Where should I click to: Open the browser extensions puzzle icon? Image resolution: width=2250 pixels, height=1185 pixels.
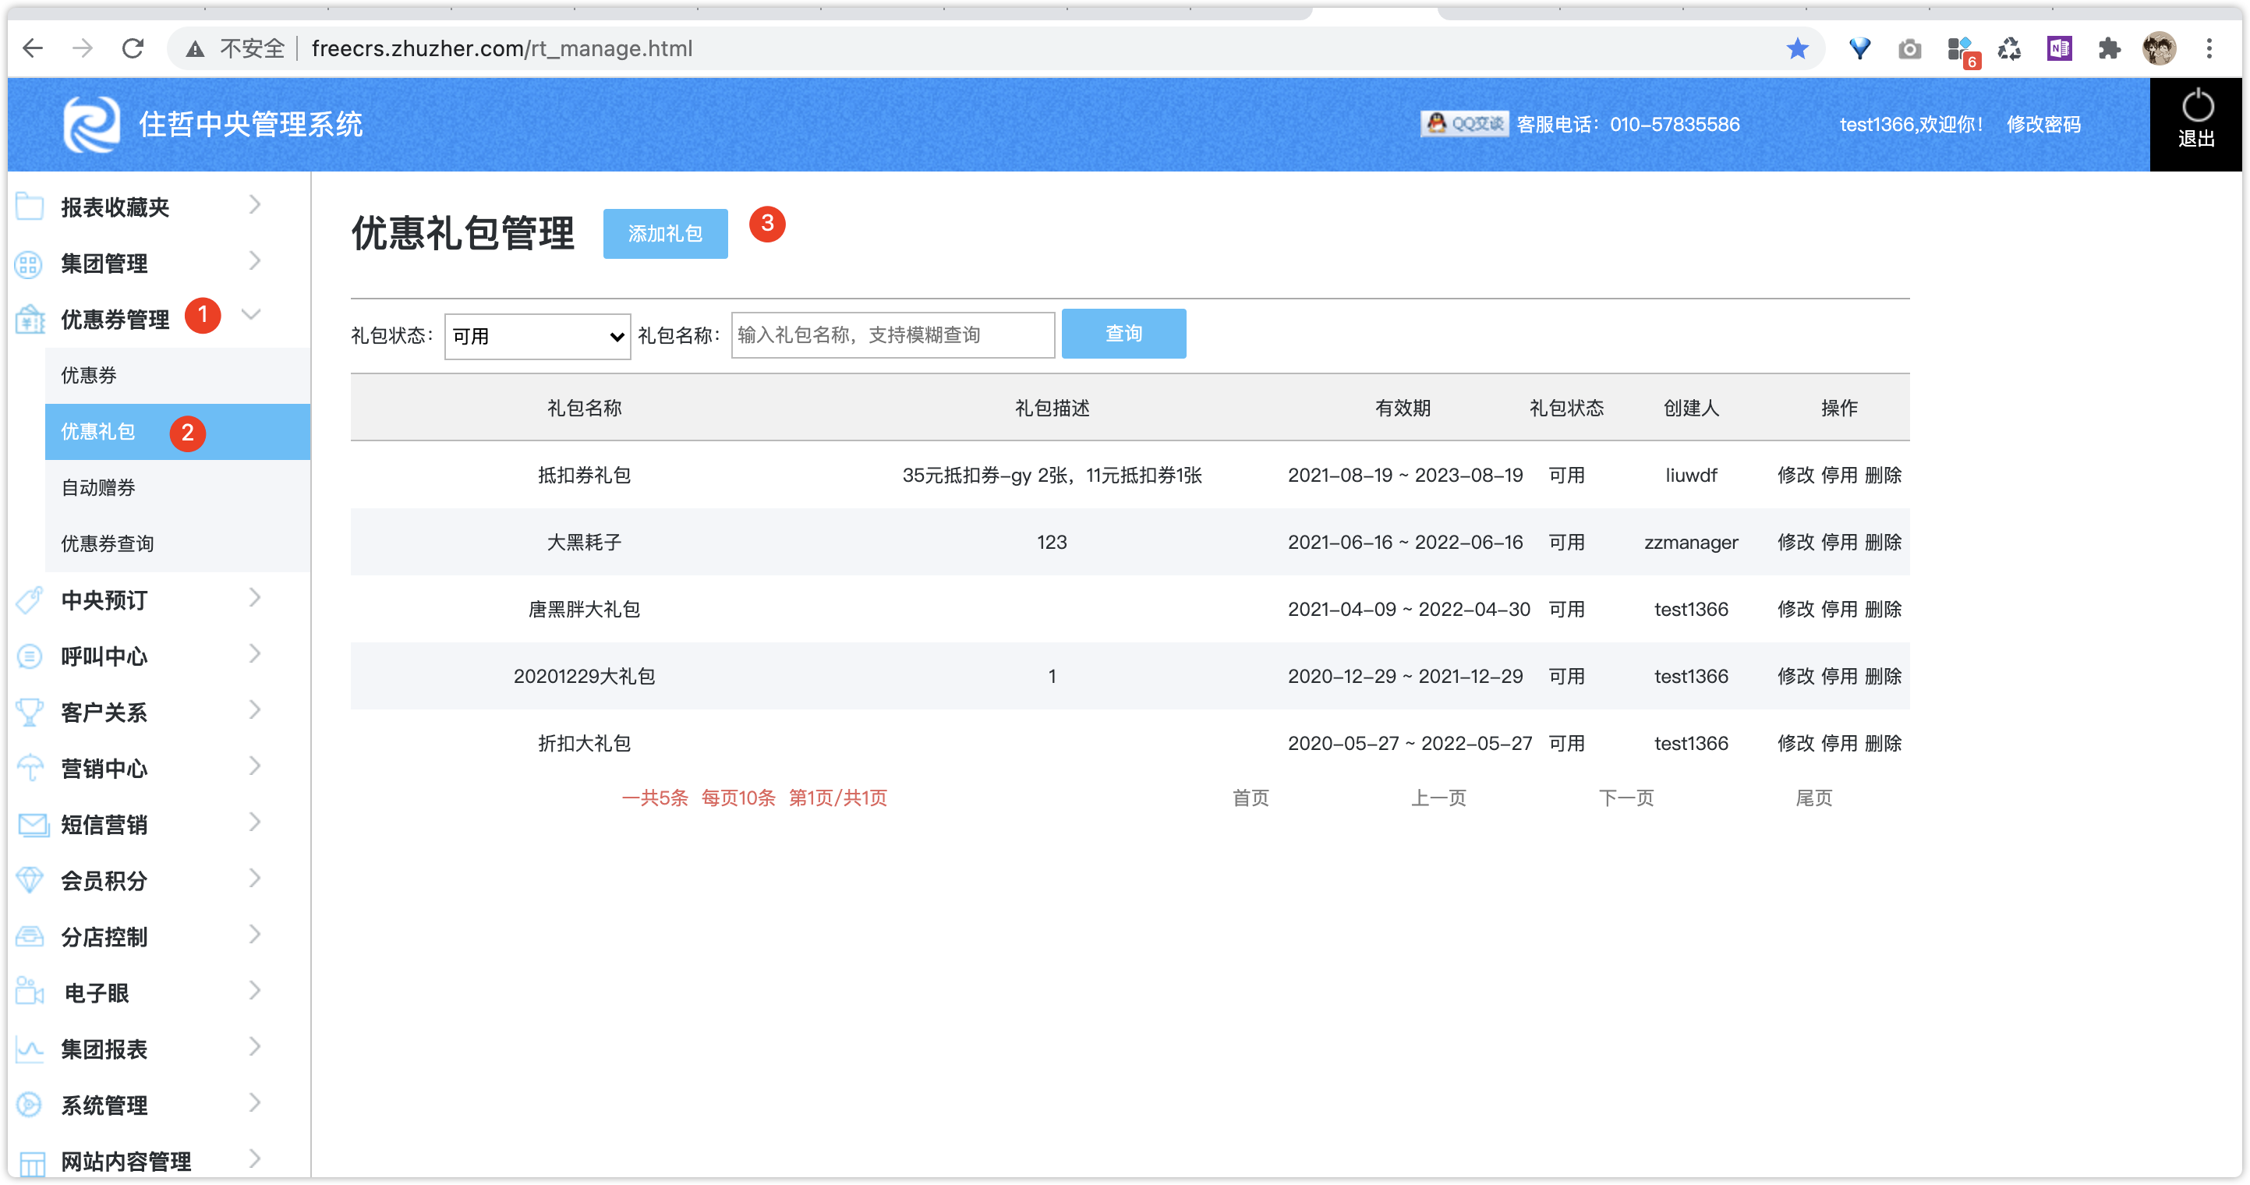[2109, 49]
